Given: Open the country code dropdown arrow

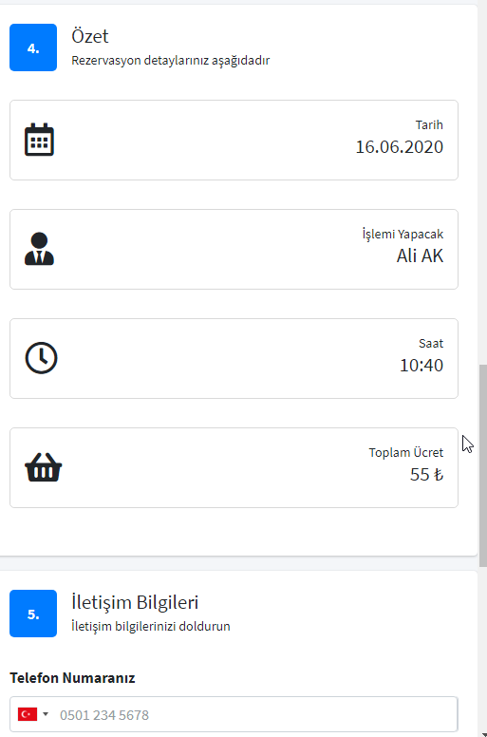Looking at the screenshot, I should [46, 714].
